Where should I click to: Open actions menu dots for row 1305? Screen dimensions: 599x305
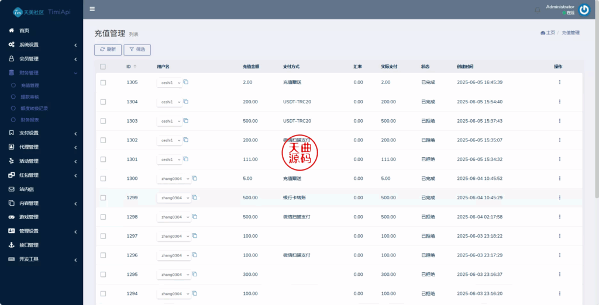(560, 82)
